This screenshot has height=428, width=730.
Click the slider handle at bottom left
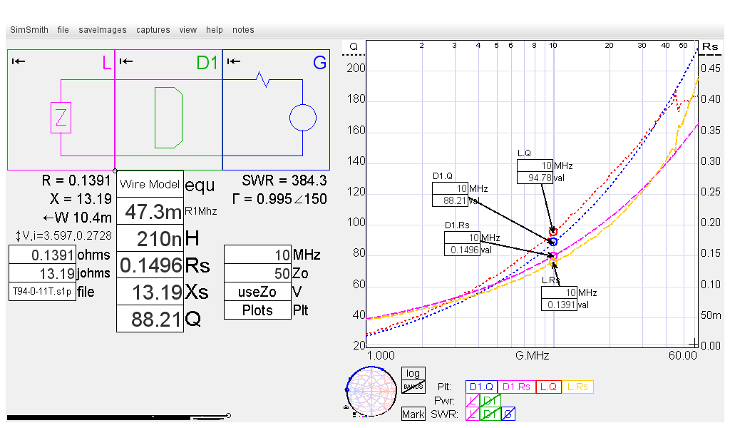[229, 415]
